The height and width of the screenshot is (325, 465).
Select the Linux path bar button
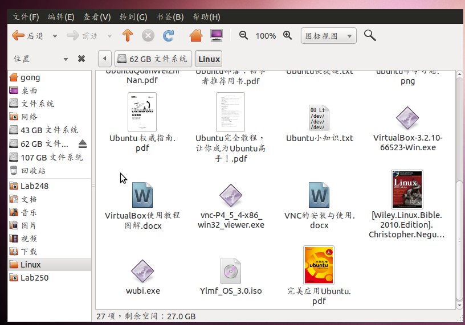click(x=209, y=59)
